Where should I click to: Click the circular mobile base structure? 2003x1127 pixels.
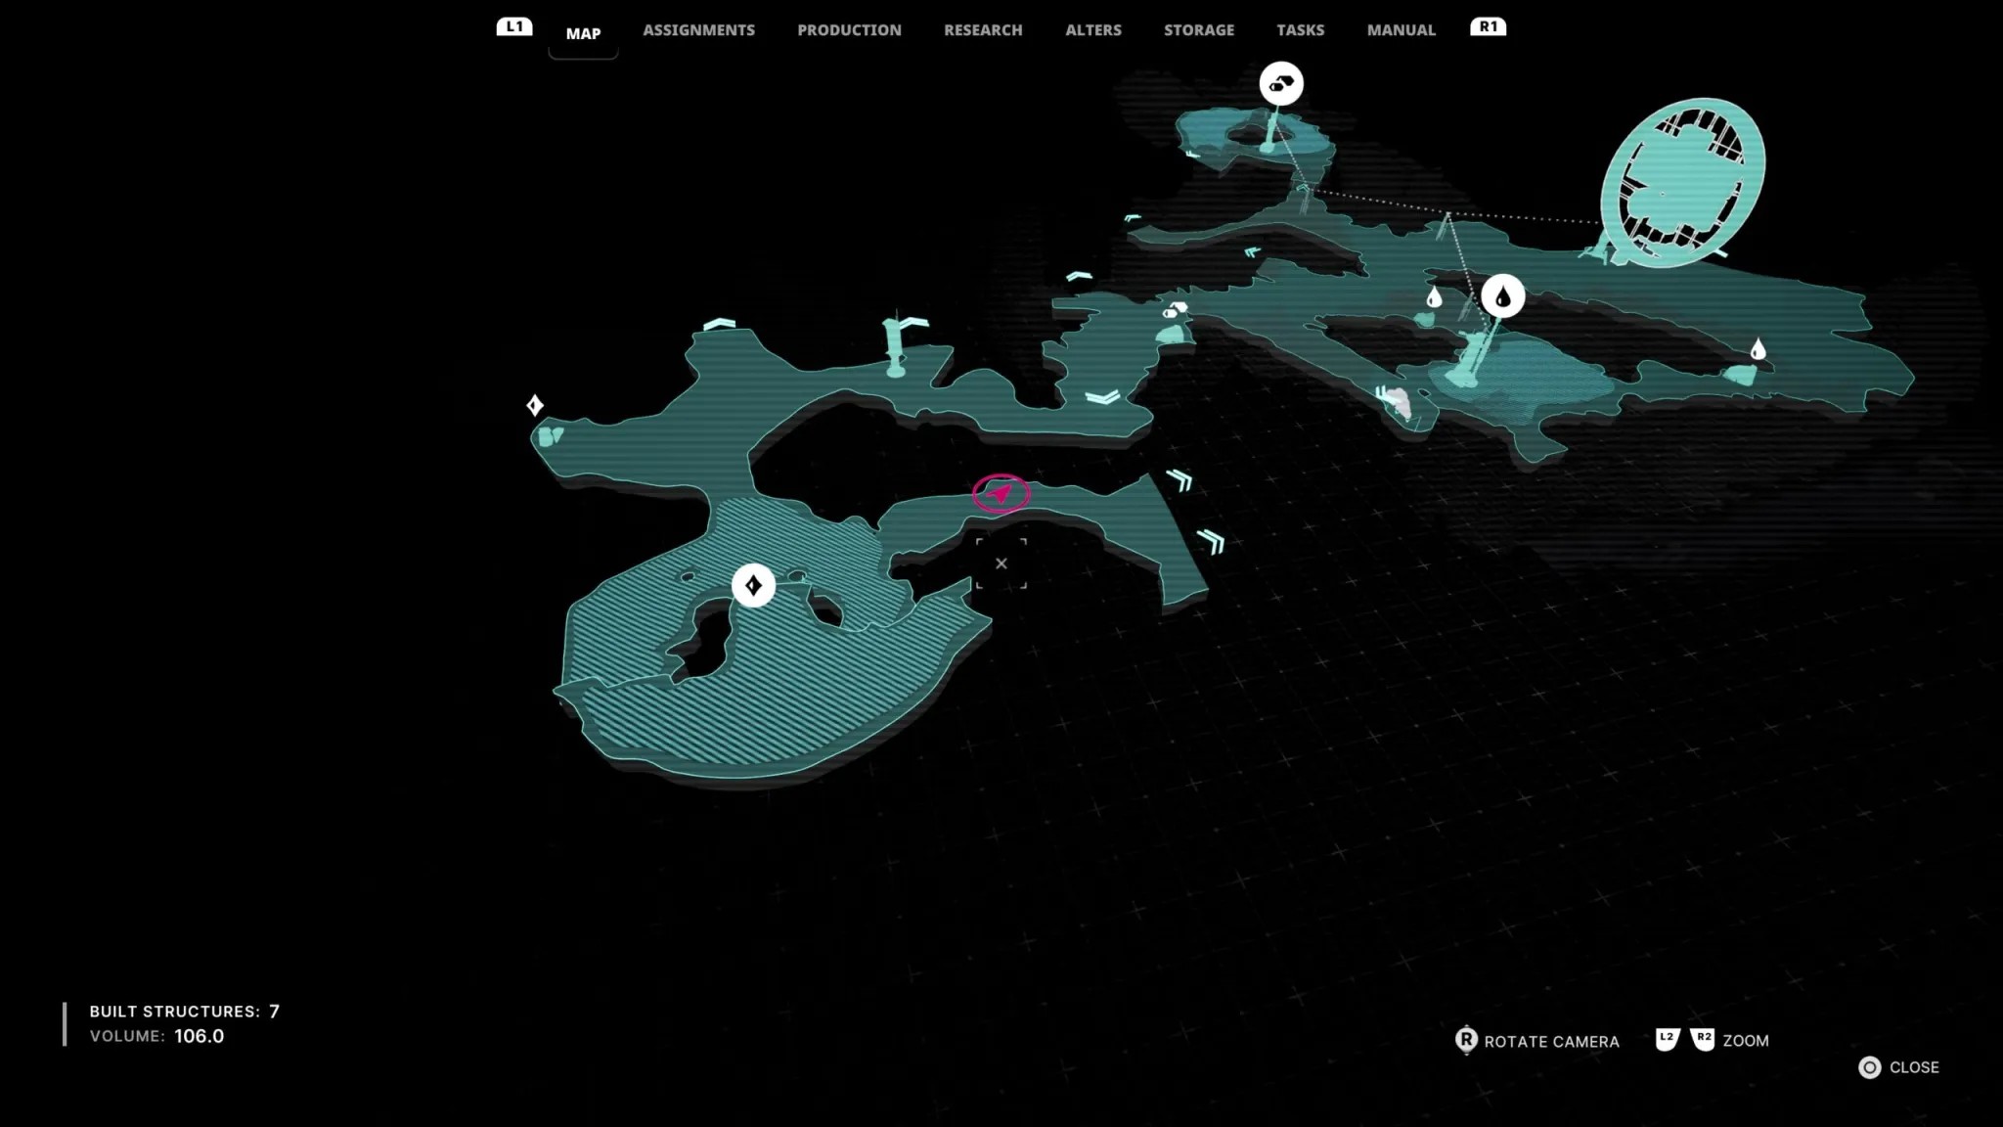pos(1682,182)
